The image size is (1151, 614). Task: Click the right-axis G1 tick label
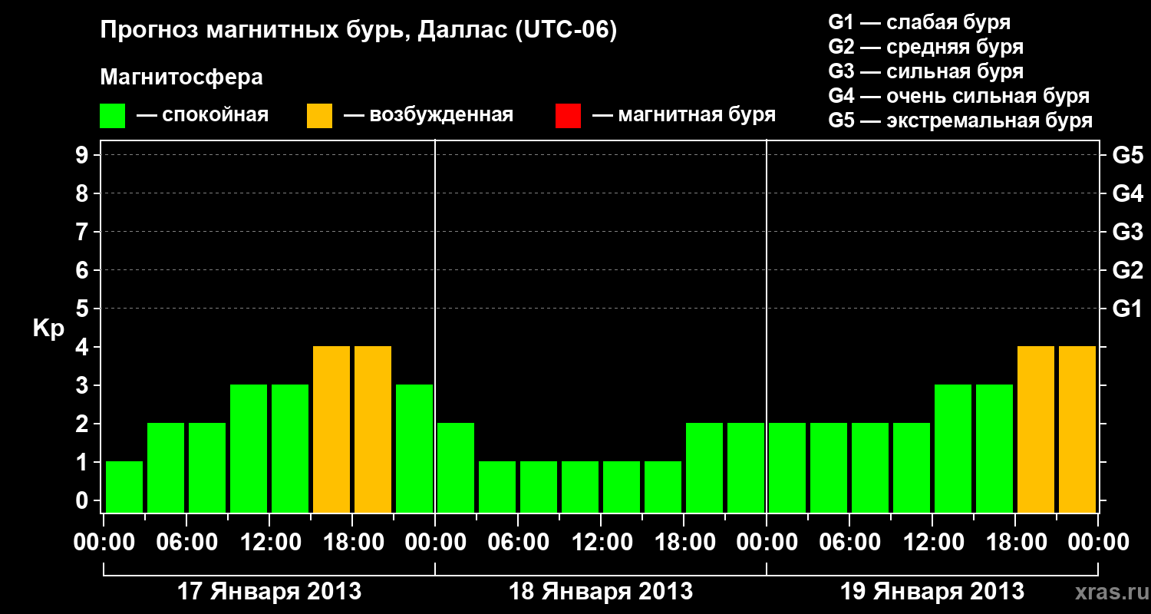pos(1127,309)
